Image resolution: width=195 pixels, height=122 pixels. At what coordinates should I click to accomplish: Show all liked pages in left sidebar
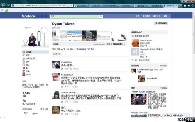pyautogui.click(x=44, y=109)
